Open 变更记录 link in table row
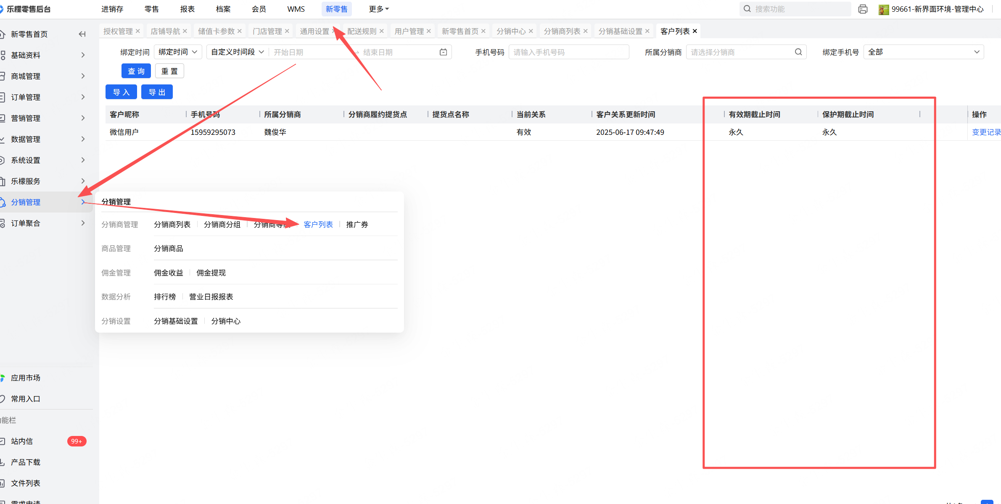Screen dimensions: 1001x504 pos(986,132)
